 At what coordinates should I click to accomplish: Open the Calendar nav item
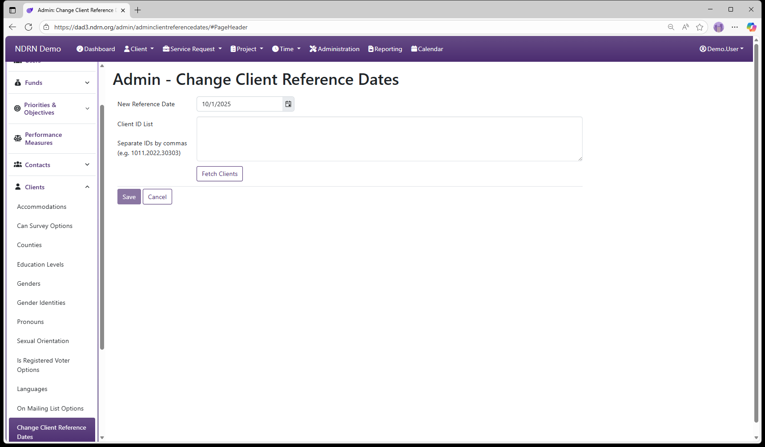click(427, 49)
